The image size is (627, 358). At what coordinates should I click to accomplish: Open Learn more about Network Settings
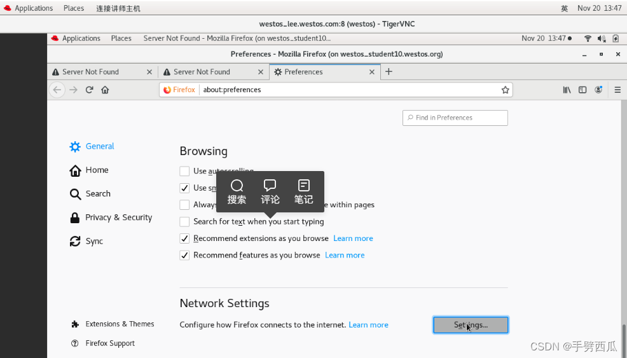(368, 325)
